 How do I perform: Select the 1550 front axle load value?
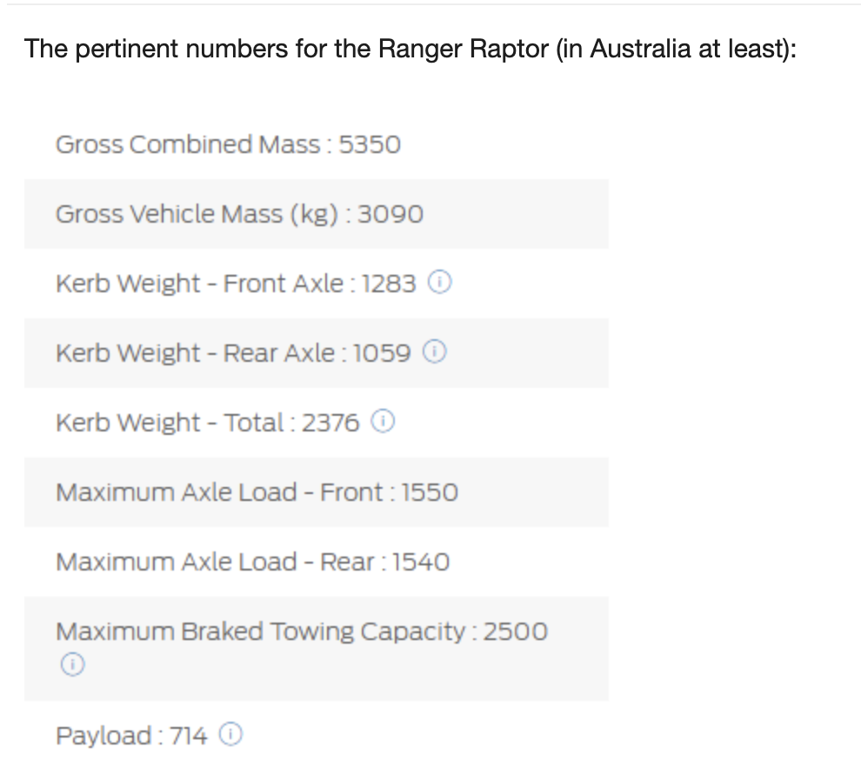(x=430, y=492)
